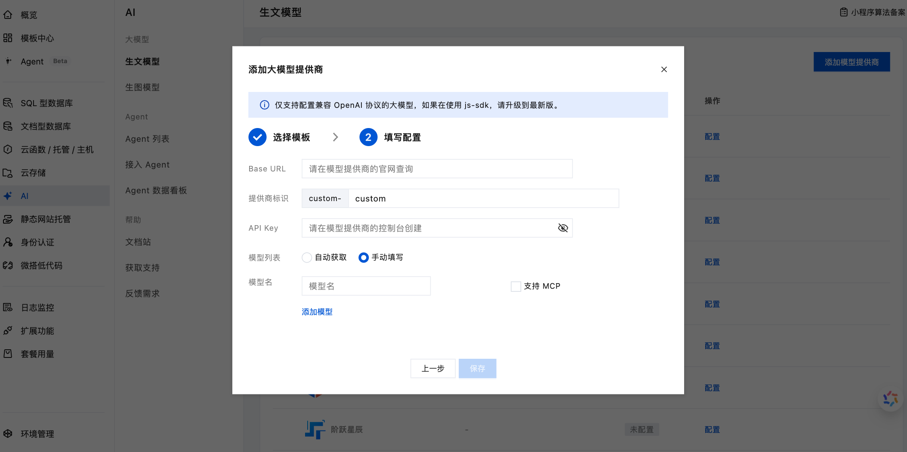The image size is (907, 452).
Task: Click the 模型名 input field
Action: click(366, 286)
